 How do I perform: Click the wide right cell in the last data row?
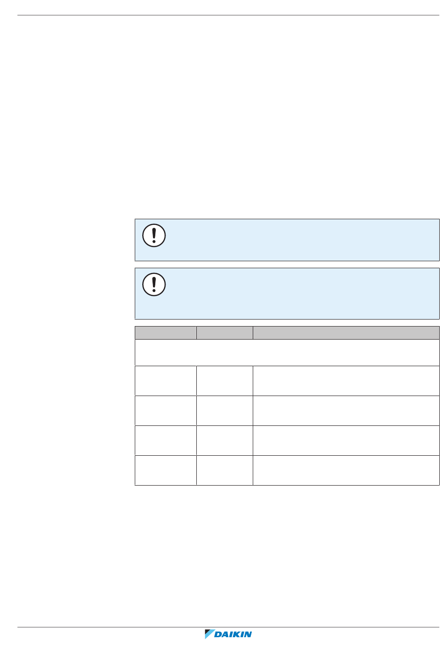(346, 470)
